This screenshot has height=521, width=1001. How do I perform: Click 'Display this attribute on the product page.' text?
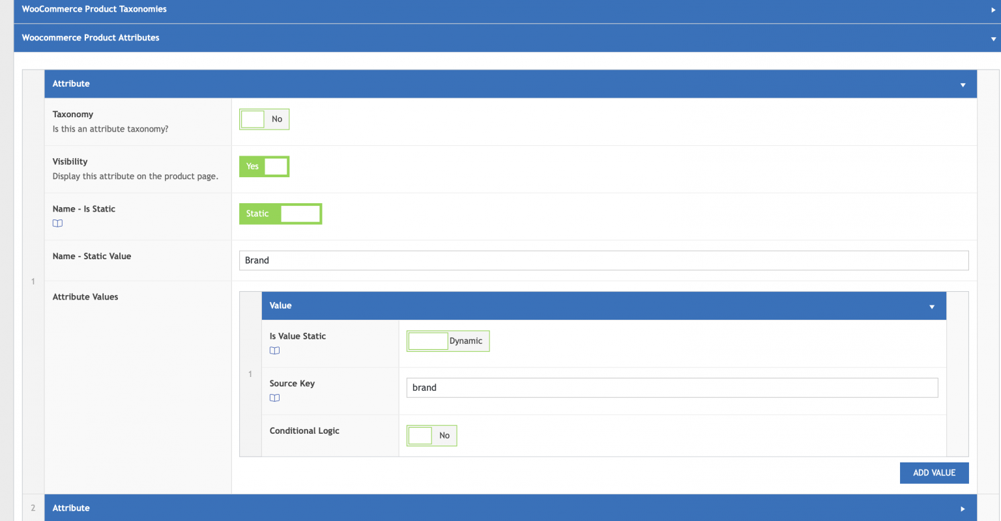click(x=136, y=176)
